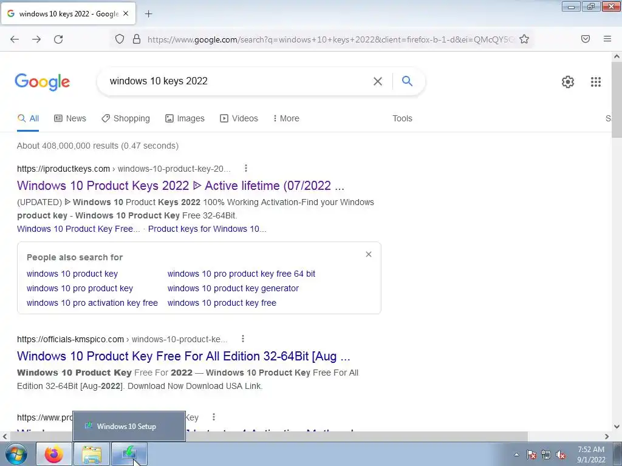Bookmark this page with the star
622x466 pixels.
524,39
